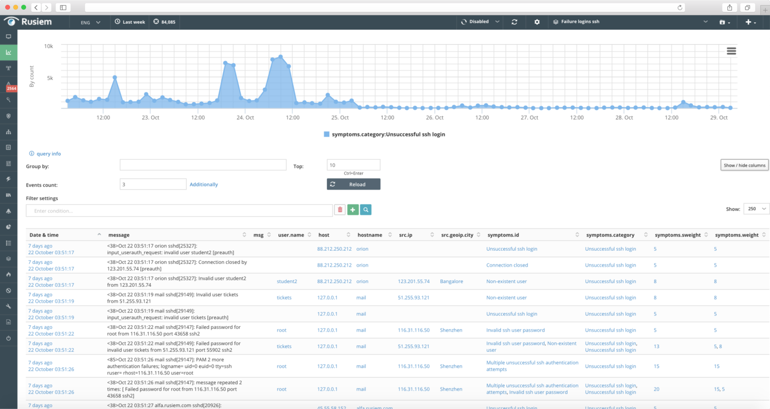The height and width of the screenshot is (409, 770).
Task: Click the red trash icon beside filter
Action: 340,210
